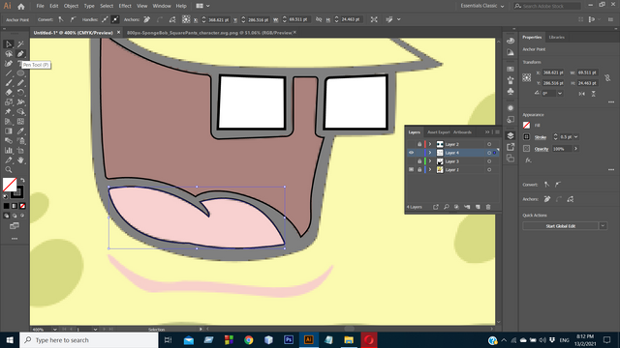The height and width of the screenshot is (348, 620).
Task: Select the Gradient tool
Action: (x=9, y=131)
